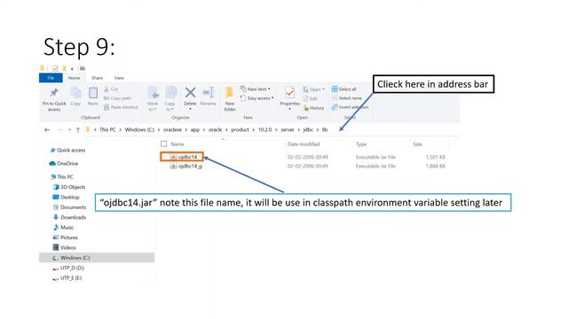Viewport: 568px width, 319px height.
Task: Jump to the product breadcrumb
Action: 240,129
